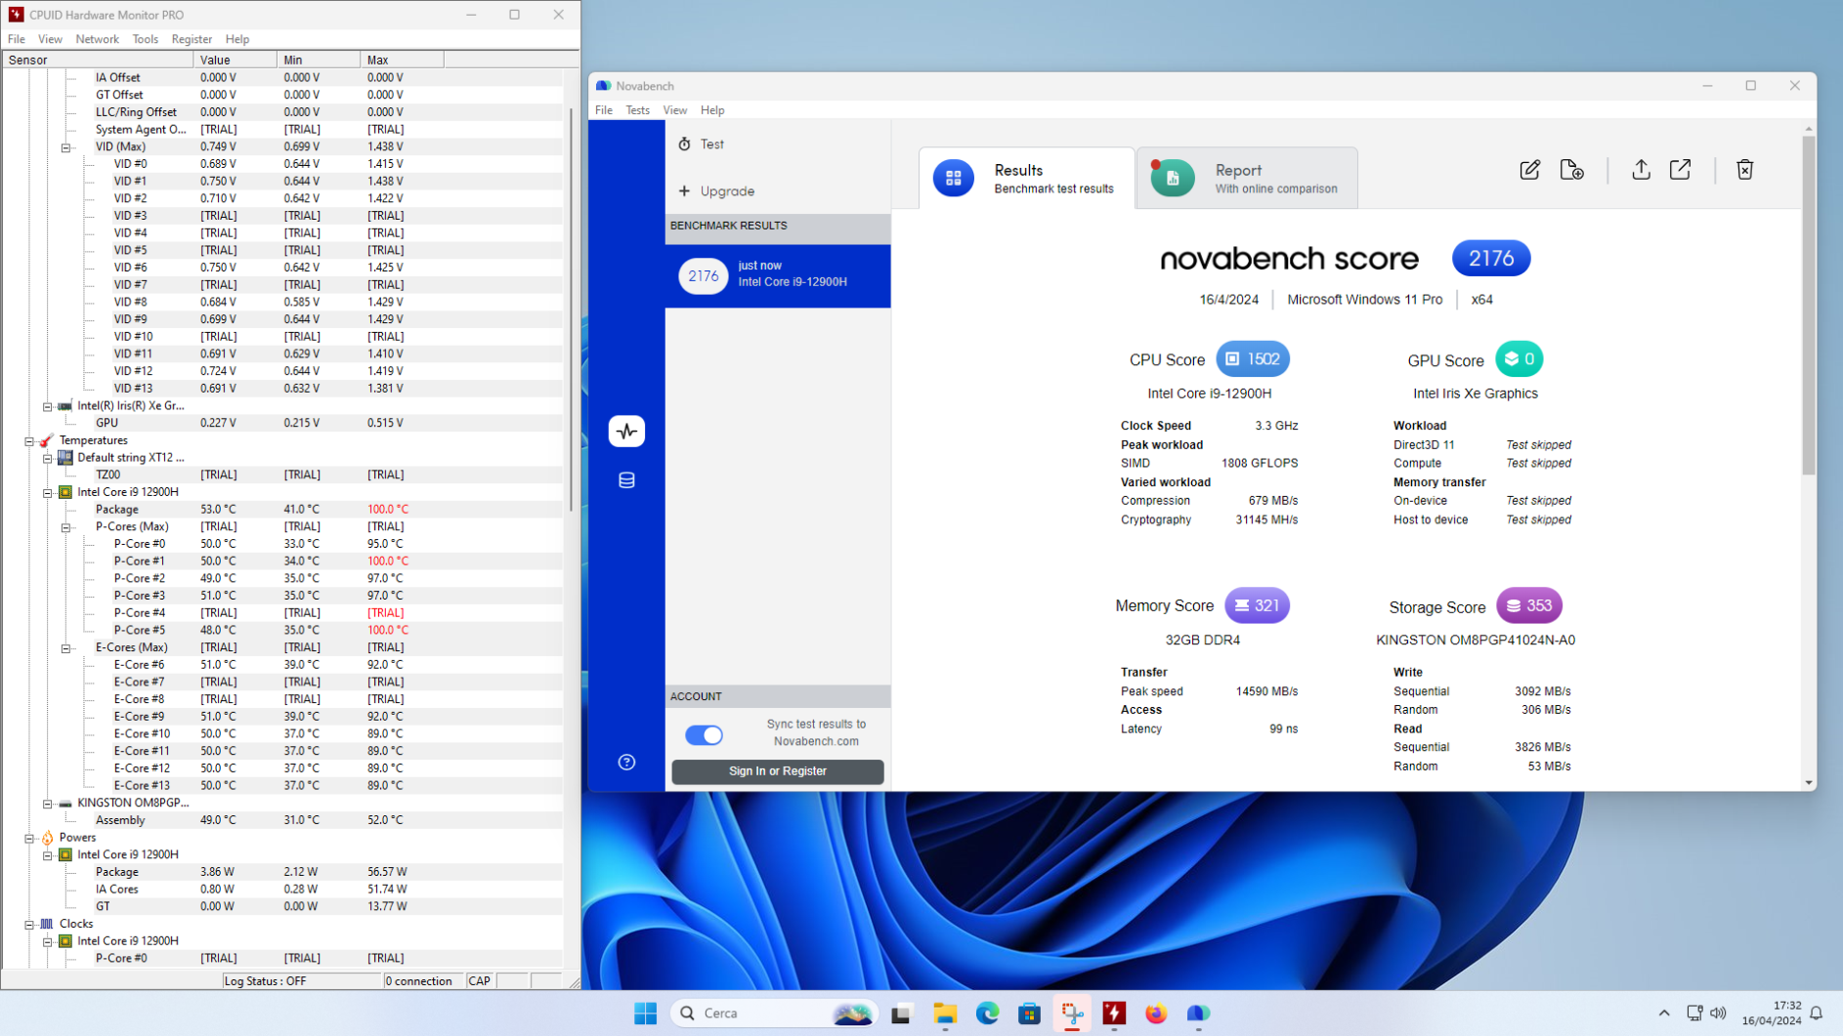1843x1036 pixels.
Task: Click the Novabench help question-mark icon
Action: click(x=626, y=762)
